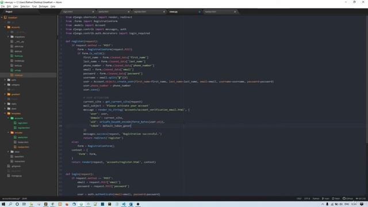Click the Cortana circle icon
Viewport: 368px width, 207px height.
[17, 204]
